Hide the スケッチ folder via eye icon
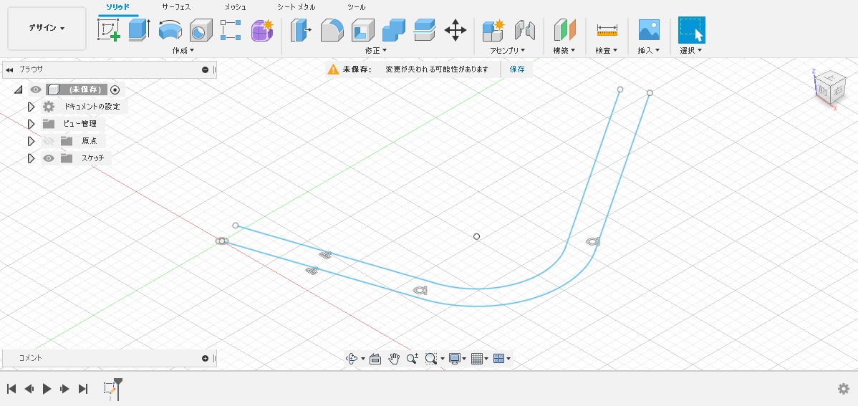 [49, 159]
